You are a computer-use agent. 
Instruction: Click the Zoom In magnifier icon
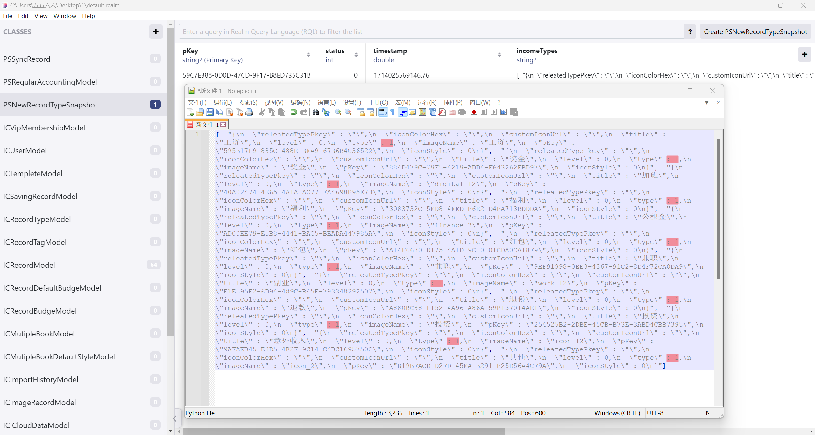click(338, 112)
